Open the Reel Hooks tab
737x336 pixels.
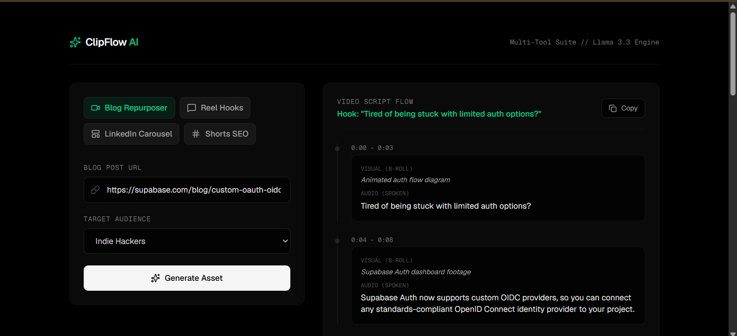[215, 108]
